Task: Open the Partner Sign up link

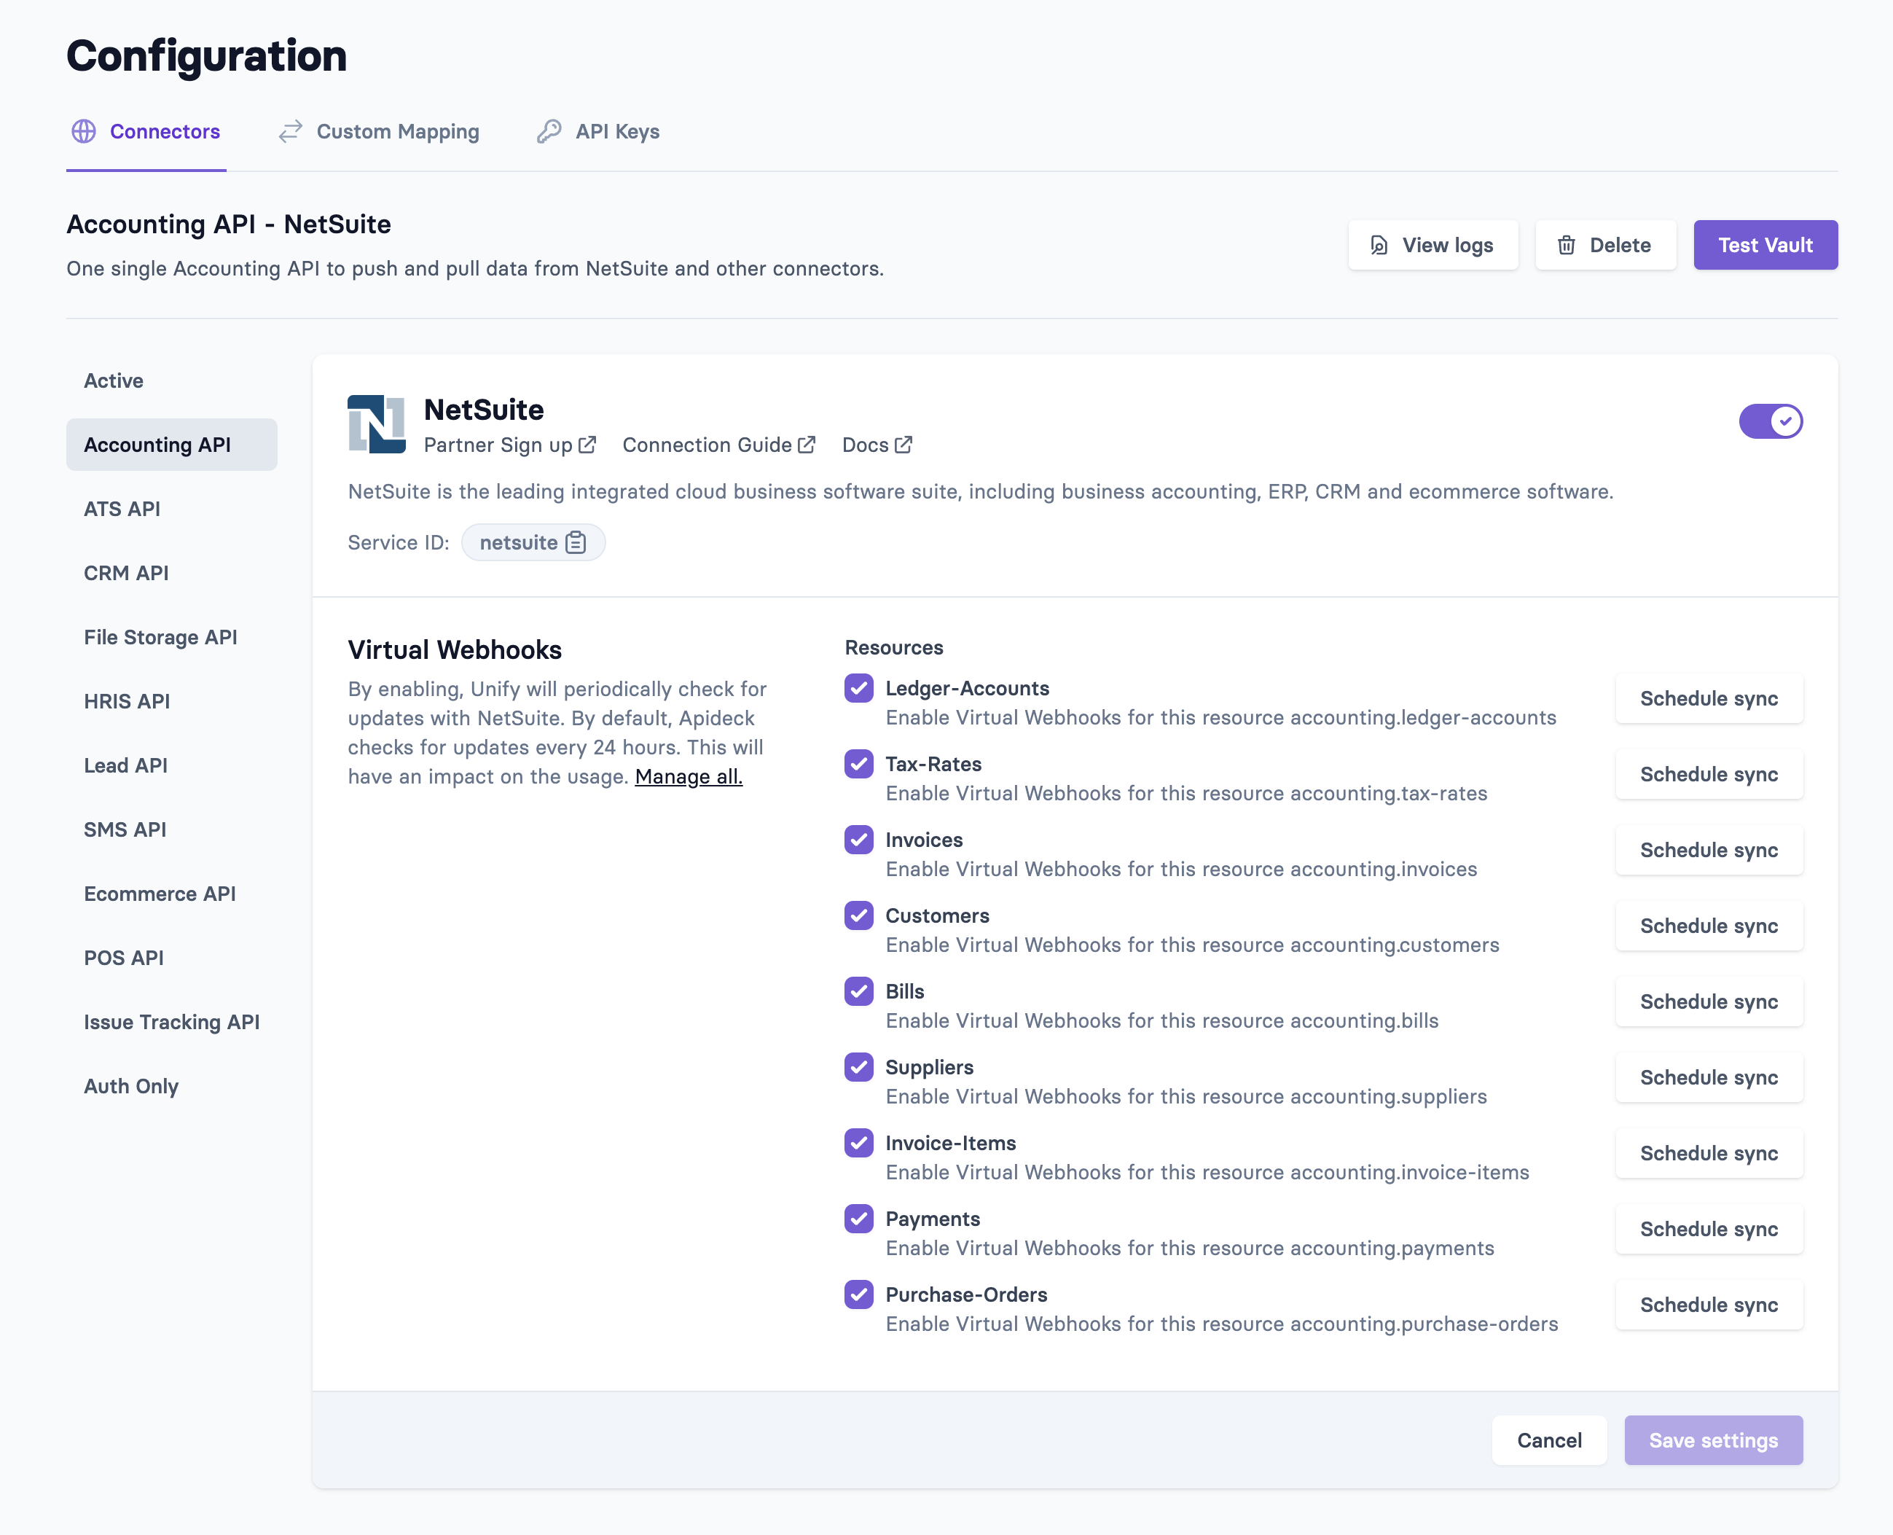Action: (x=509, y=445)
